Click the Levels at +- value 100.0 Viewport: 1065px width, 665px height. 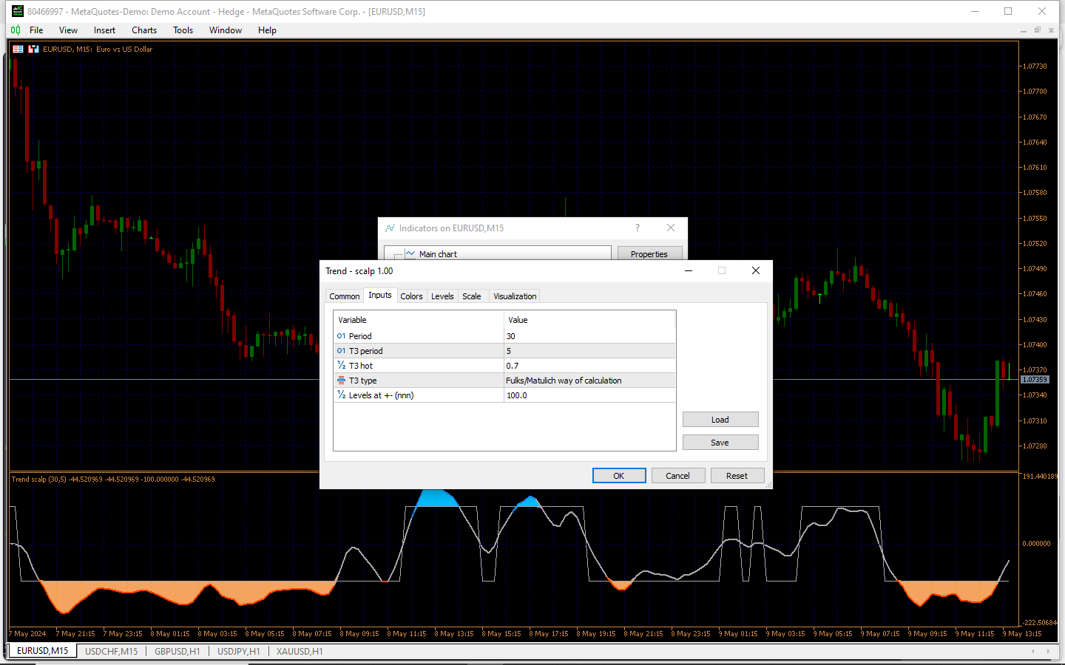[x=589, y=395]
